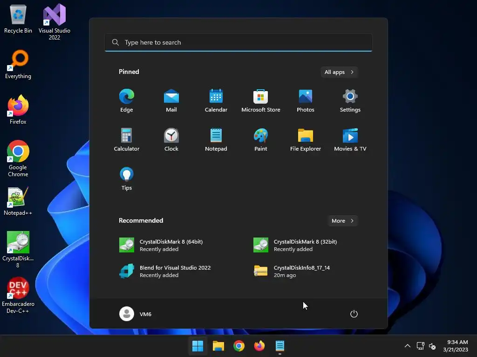The height and width of the screenshot is (357, 477).
Task: Open Microsoft Store
Action: click(261, 101)
